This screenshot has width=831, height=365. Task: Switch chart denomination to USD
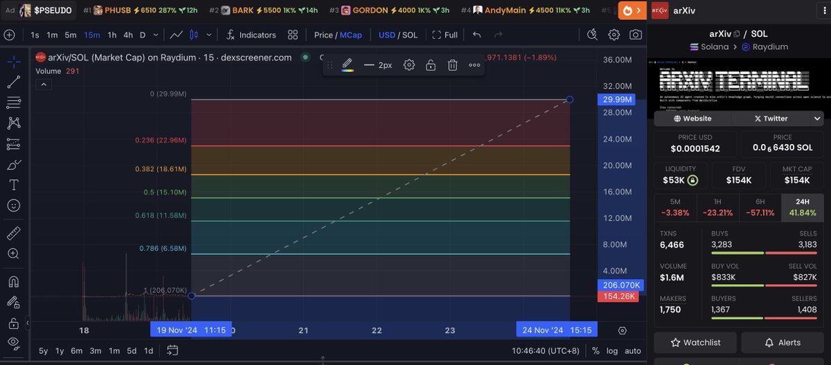tap(386, 35)
